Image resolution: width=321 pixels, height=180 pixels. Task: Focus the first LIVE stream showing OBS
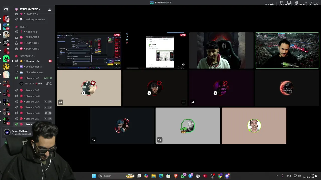coord(89,50)
